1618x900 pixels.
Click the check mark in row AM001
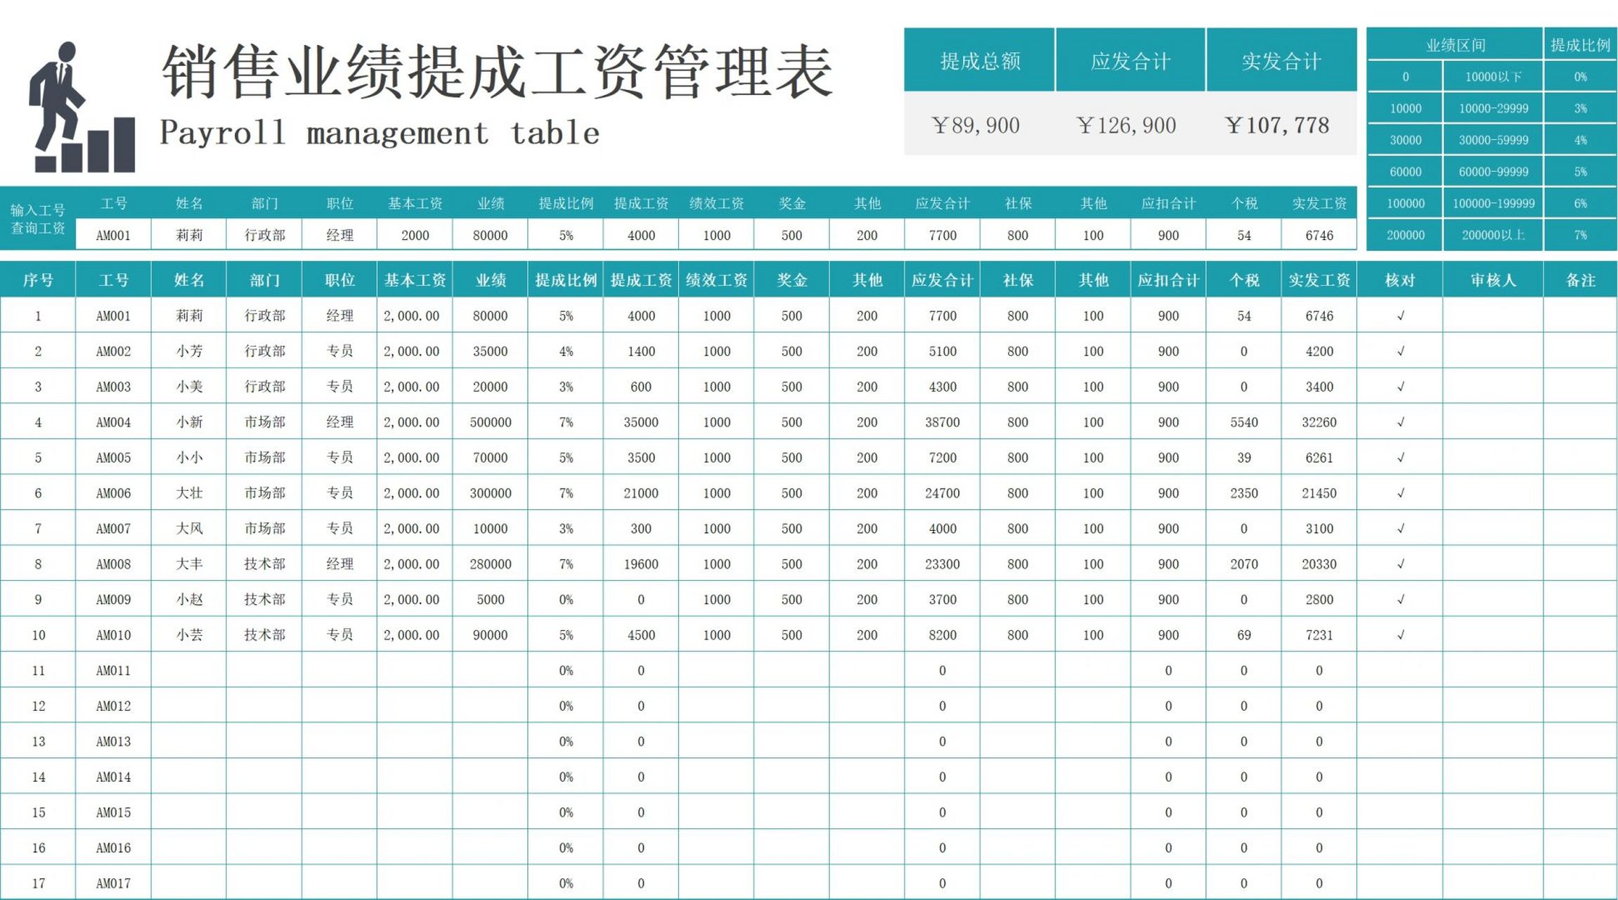pyautogui.click(x=1400, y=316)
